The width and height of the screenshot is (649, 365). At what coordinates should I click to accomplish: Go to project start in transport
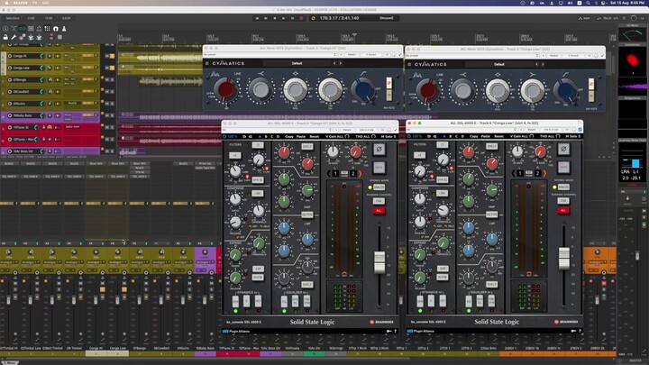click(x=257, y=18)
